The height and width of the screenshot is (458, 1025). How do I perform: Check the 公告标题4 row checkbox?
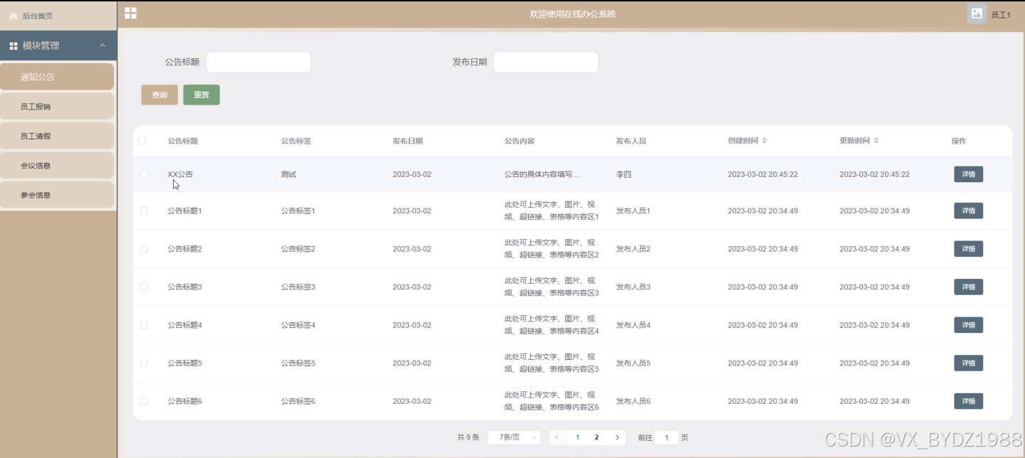[144, 325]
